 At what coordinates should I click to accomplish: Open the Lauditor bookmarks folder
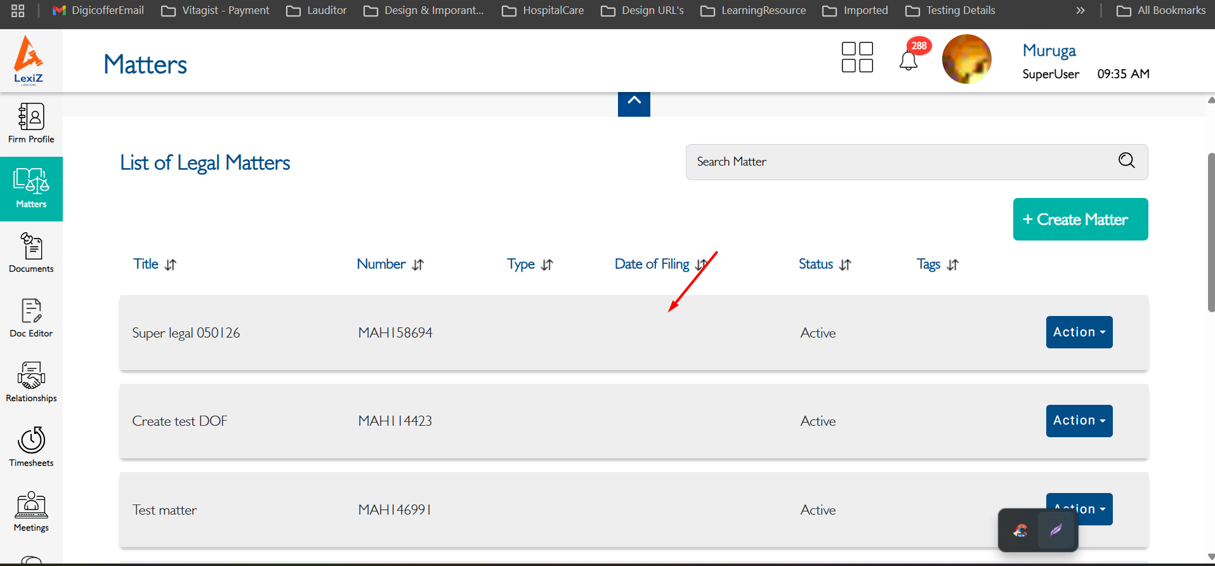point(317,11)
